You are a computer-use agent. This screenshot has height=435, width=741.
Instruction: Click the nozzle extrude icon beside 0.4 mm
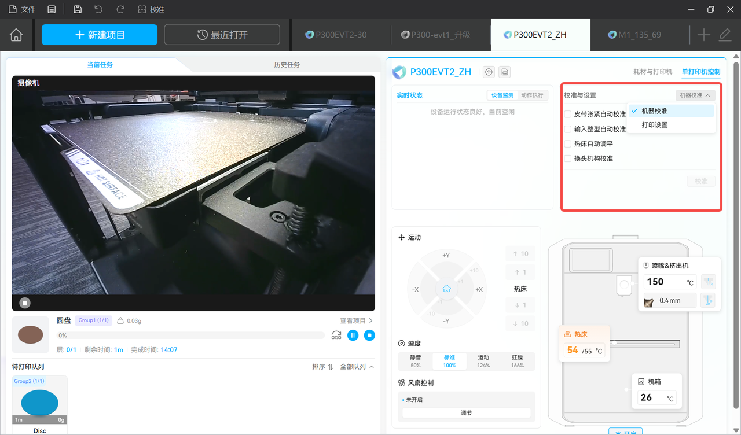point(708,300)
